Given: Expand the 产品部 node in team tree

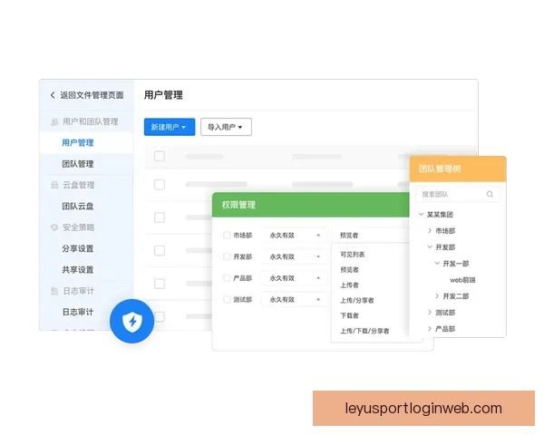Looking at the screenshot, I should click(430, 328).
